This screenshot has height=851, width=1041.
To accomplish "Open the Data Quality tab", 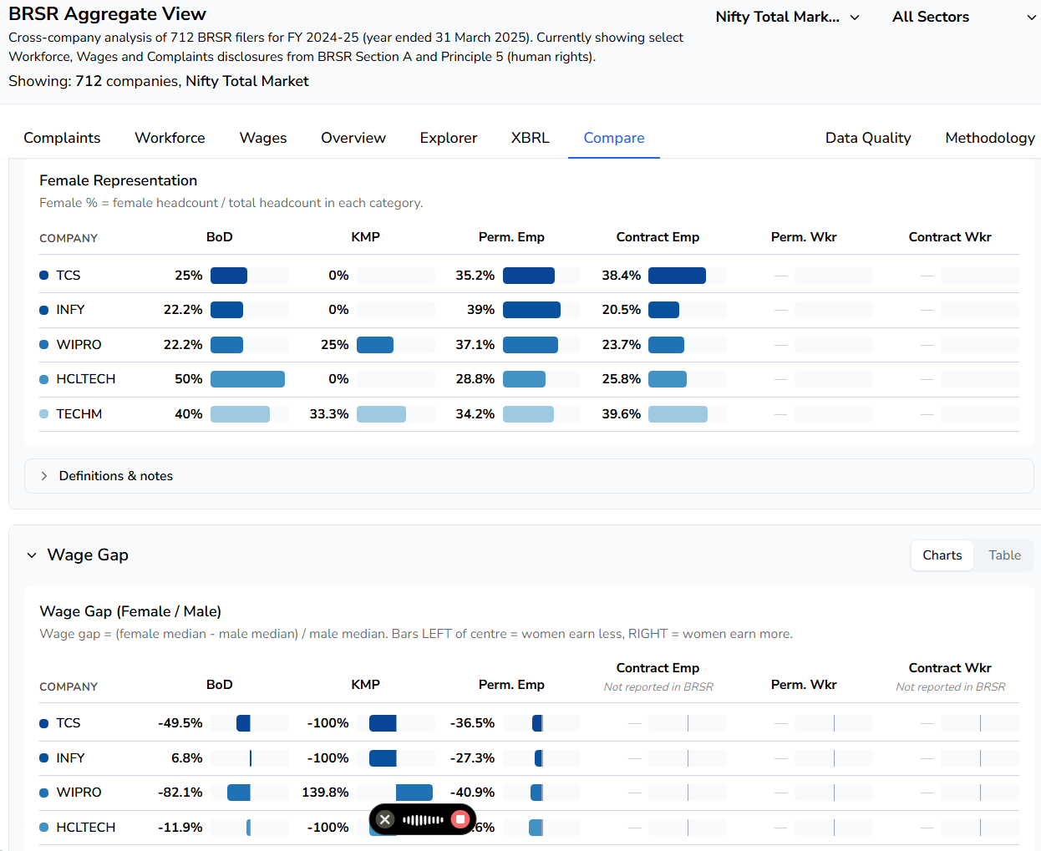I will 868,138.
